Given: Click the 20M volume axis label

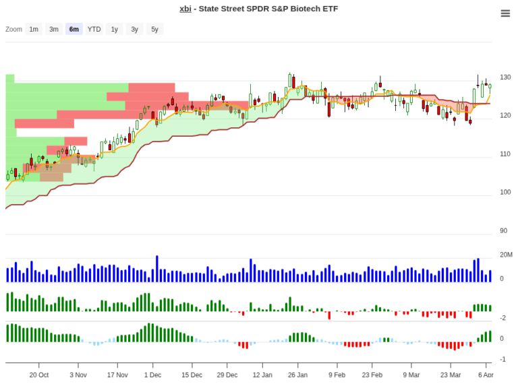Looking at the screenshot, I should point(506,255).
